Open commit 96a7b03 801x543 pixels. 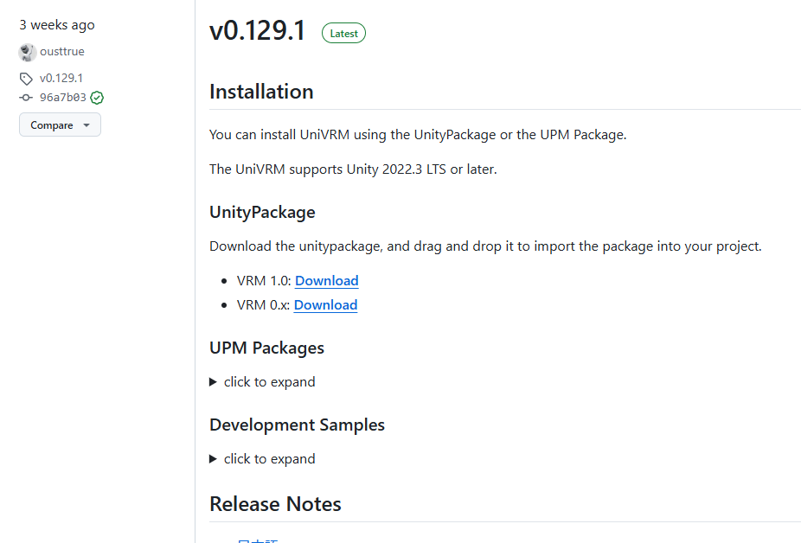pos(63,98)
